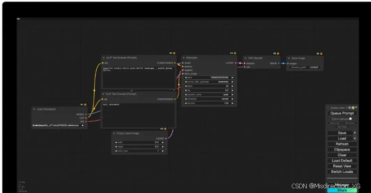Click orange badge icon above VAE Decode node

[x=278, y=53]
